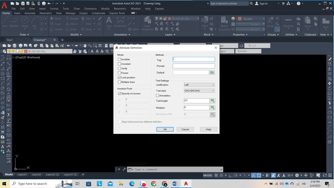
Task: Confirm dialog with OK button
Action: pyautogui.click(x=165, y=129)
